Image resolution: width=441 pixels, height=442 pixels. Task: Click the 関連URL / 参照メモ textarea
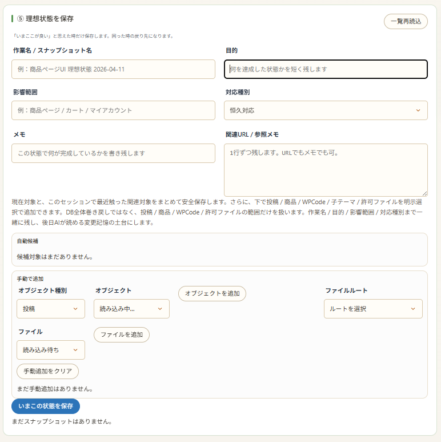point(326,170)
